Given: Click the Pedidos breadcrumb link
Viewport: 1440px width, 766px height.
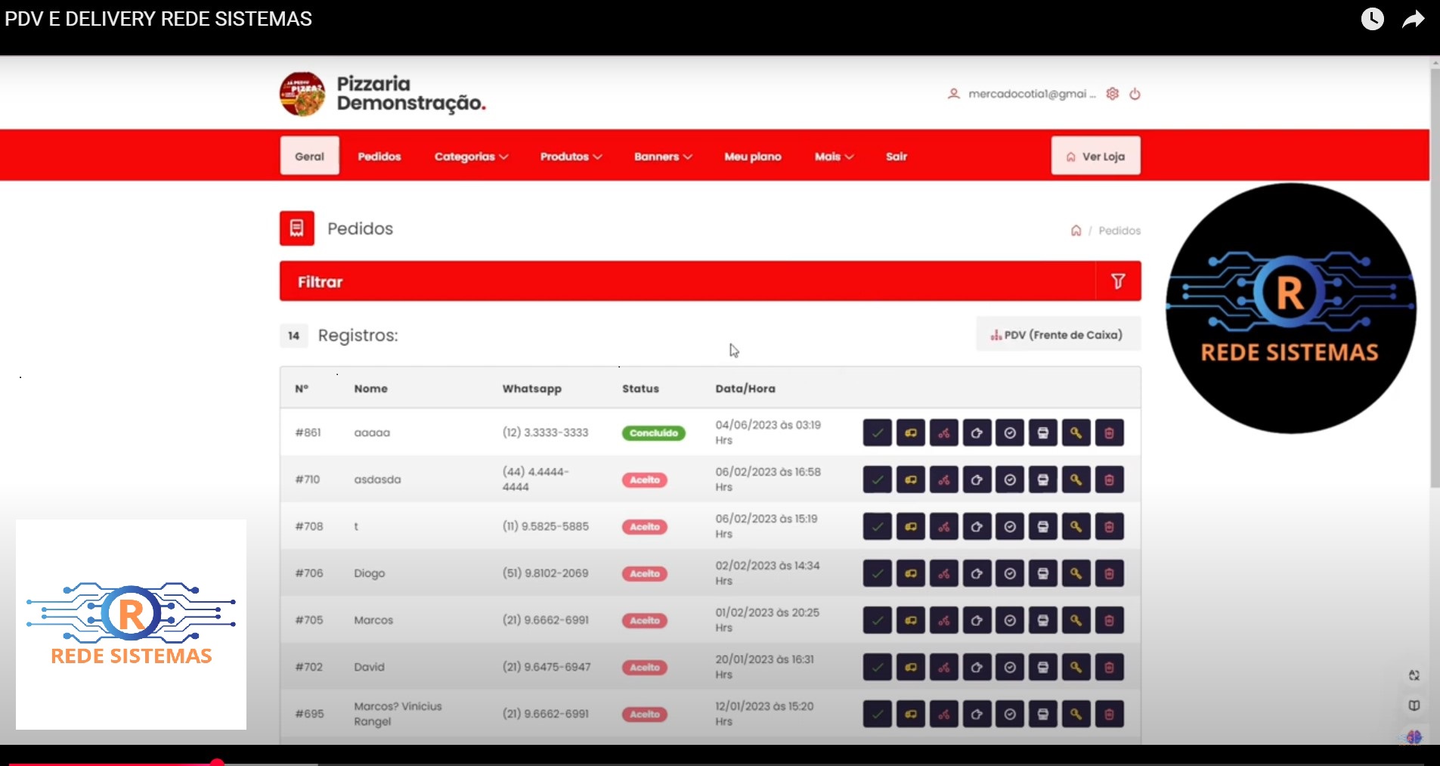Looking at the screenshot, I should pos(1119,231).
